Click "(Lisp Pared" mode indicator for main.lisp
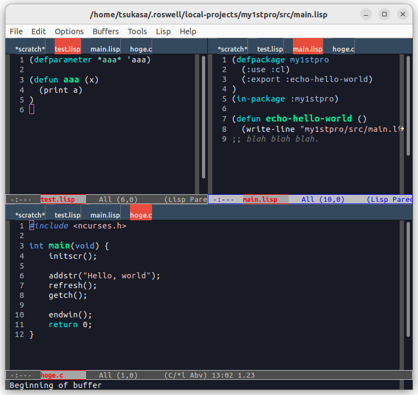418x395 pixels. 389,199
